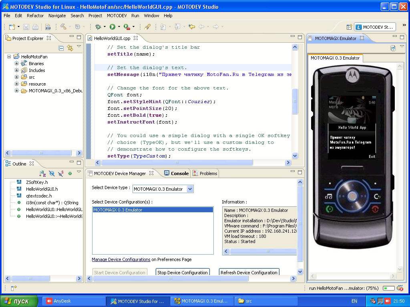
Task: Open the Refactor menu
Action: coord(35,16)
